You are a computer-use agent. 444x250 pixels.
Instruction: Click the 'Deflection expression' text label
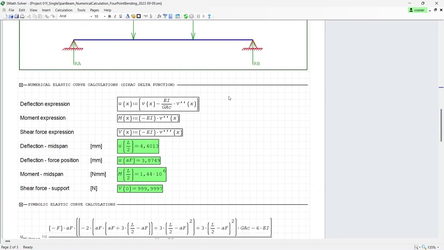45,104
